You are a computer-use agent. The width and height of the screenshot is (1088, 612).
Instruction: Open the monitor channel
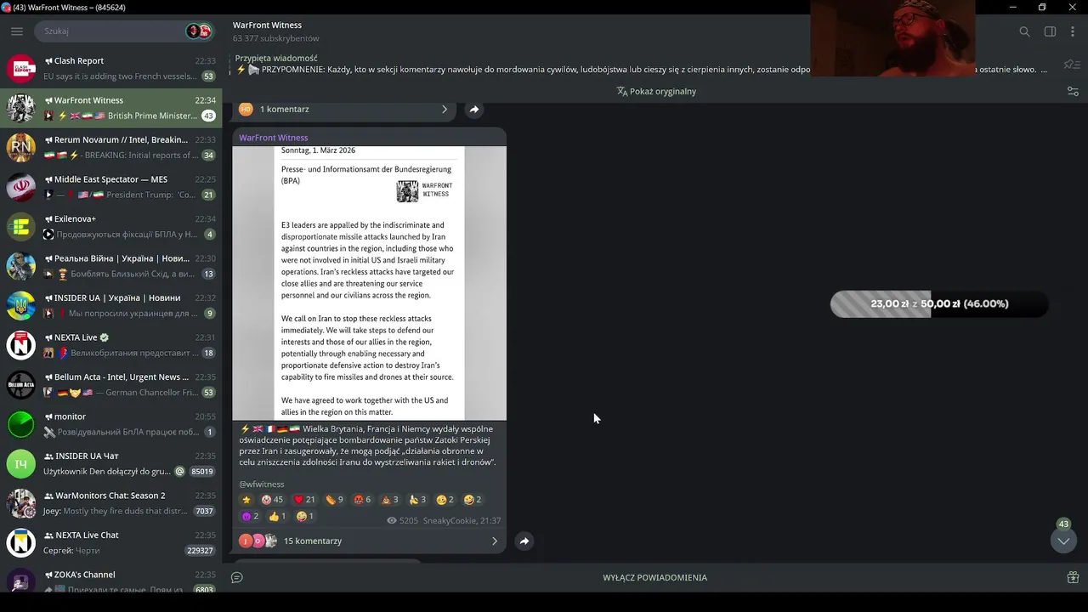[110, 424]
